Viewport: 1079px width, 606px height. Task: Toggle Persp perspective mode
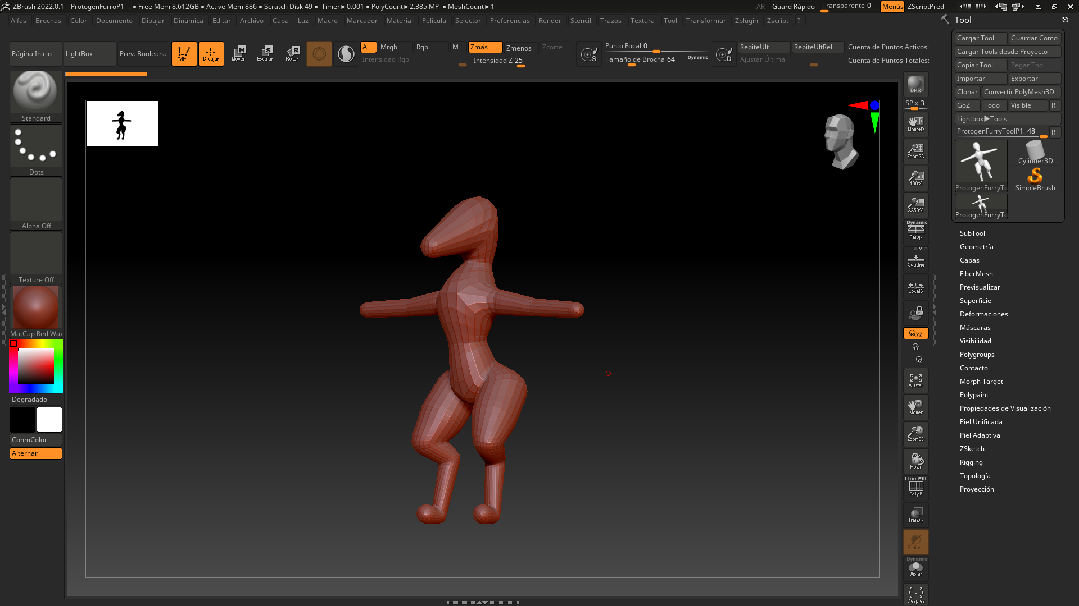click(x=915, y=231)
